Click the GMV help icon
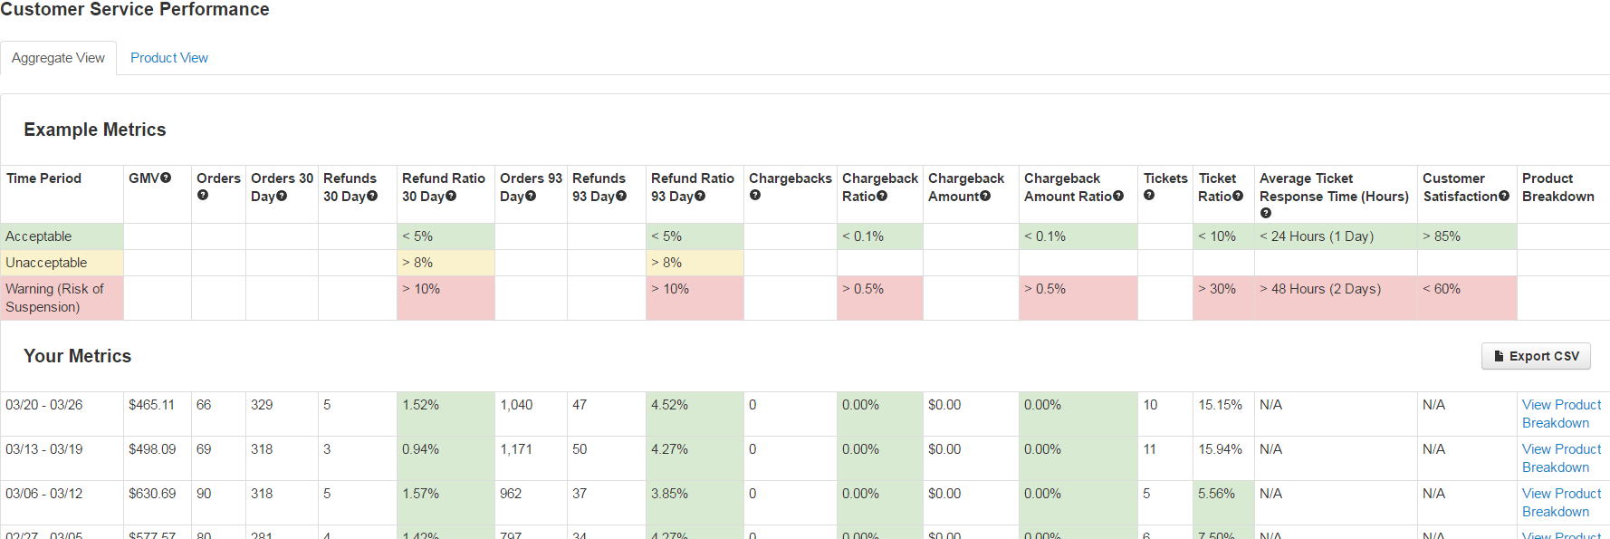The height and width of the screenshot is (539, 1610). click(x=166, y=178)
